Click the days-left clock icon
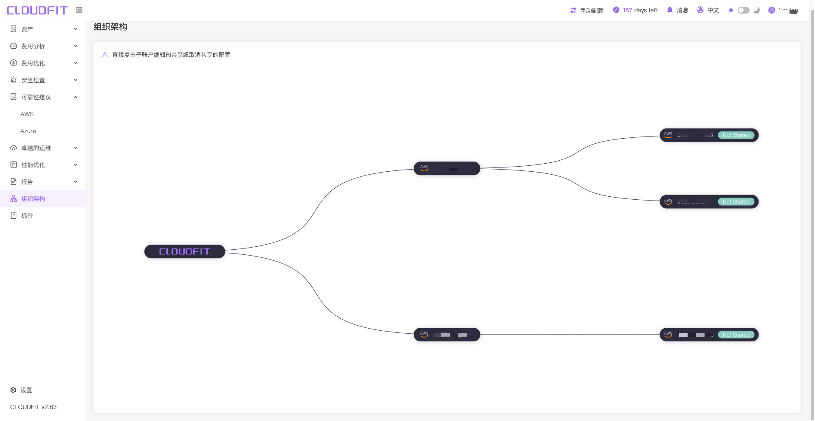Screen dimensions: 815x421 (x=616, y=10)
